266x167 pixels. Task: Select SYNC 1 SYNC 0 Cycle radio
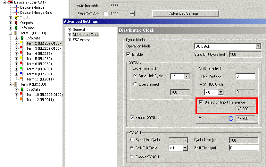click(132, 148)
